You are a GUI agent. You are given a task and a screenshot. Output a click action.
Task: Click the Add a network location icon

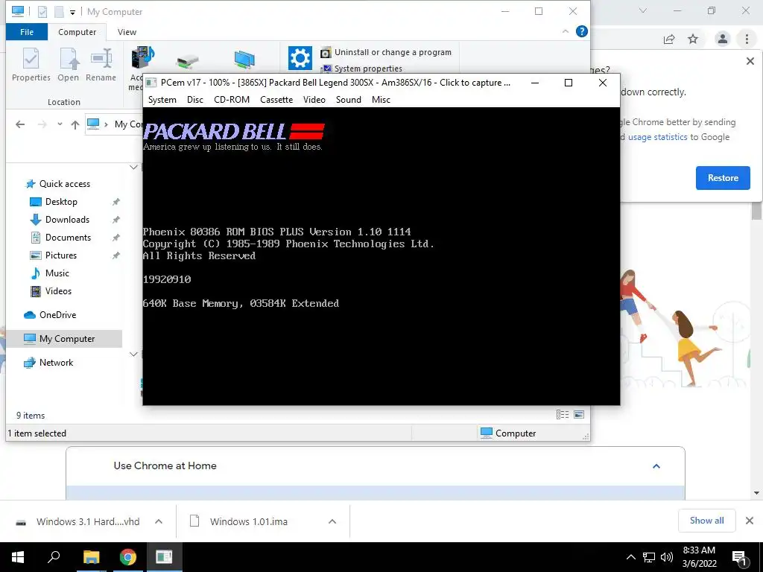tap(244, 60)
